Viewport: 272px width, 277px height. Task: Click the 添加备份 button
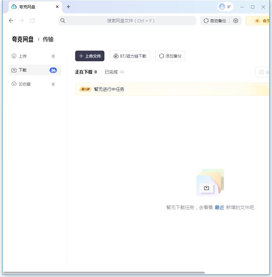coord(170,56)
